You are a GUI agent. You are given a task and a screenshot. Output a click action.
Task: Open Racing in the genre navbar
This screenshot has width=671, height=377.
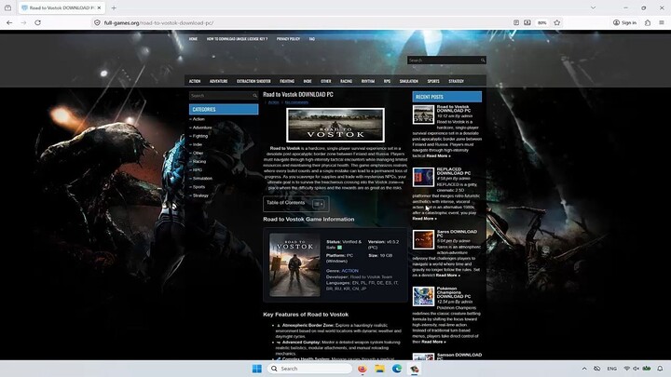(346, 81)
